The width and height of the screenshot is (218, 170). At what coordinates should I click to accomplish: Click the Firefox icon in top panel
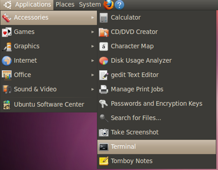[x=108, y=5]
